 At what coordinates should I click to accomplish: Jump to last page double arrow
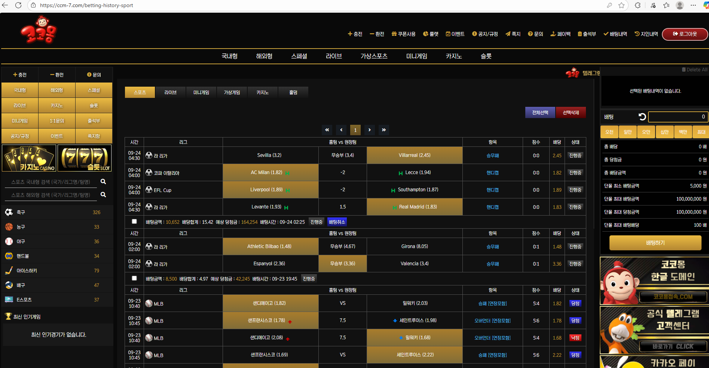click(x=383, y=130)
